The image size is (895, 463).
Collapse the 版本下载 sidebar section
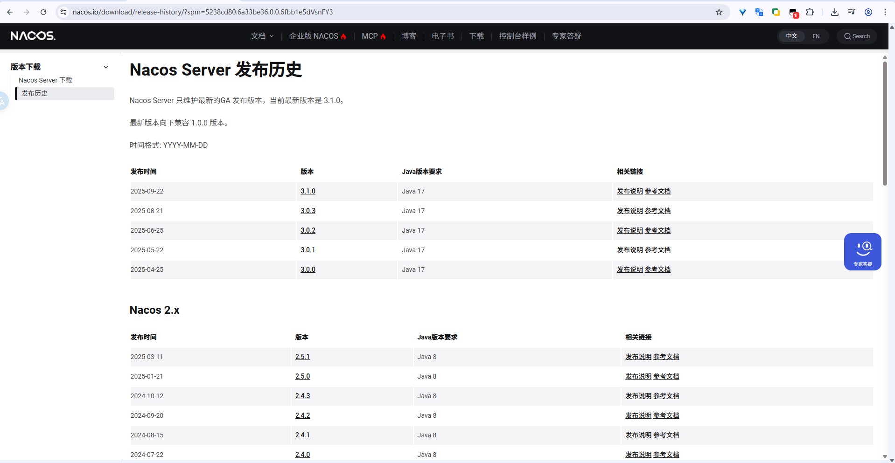tap(106, 67)
